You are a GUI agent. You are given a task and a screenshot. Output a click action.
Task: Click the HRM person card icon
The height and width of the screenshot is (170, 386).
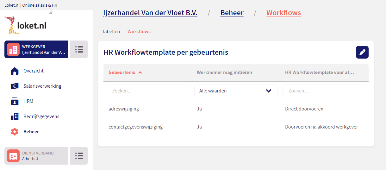pyautogui.click(x=15, y=101)
